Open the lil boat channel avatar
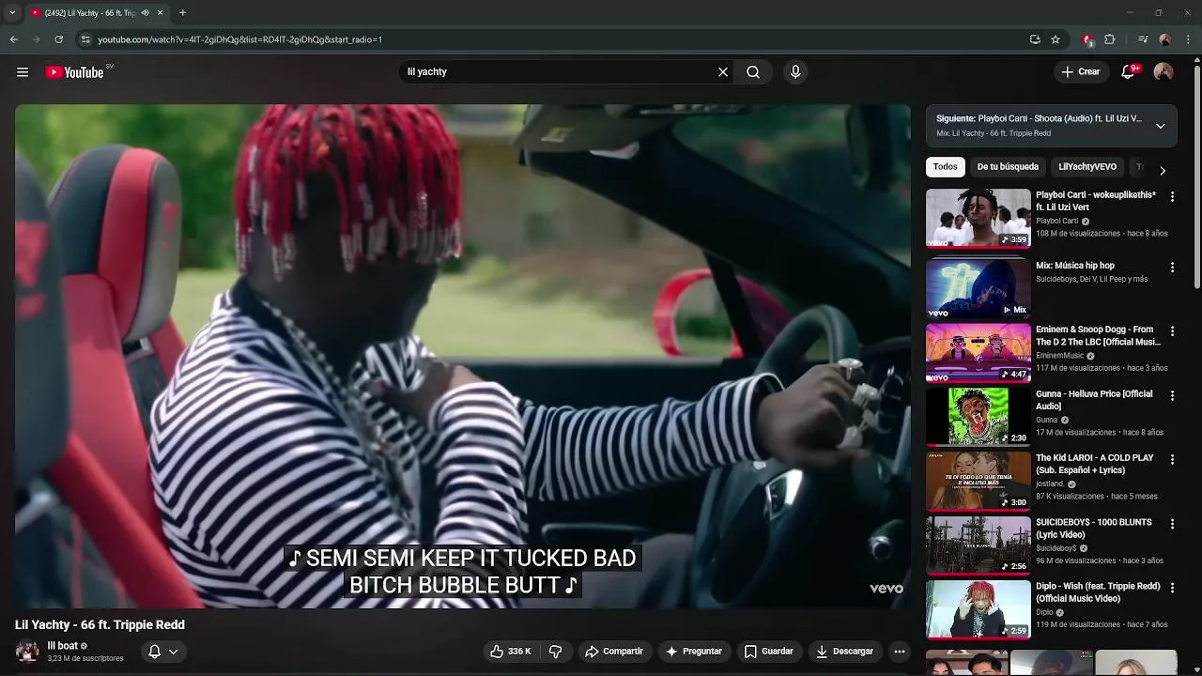The height and width of the screenshot is (676, 1202). (27, 651)
